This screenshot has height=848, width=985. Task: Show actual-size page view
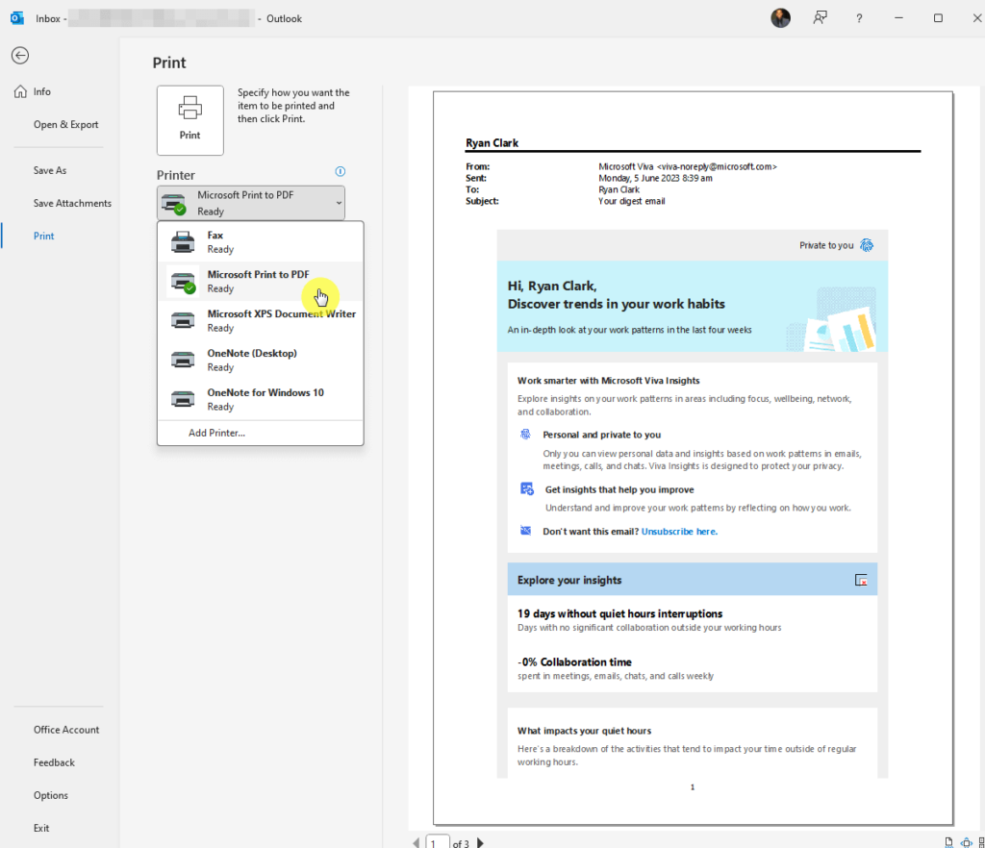click(949, 843)
